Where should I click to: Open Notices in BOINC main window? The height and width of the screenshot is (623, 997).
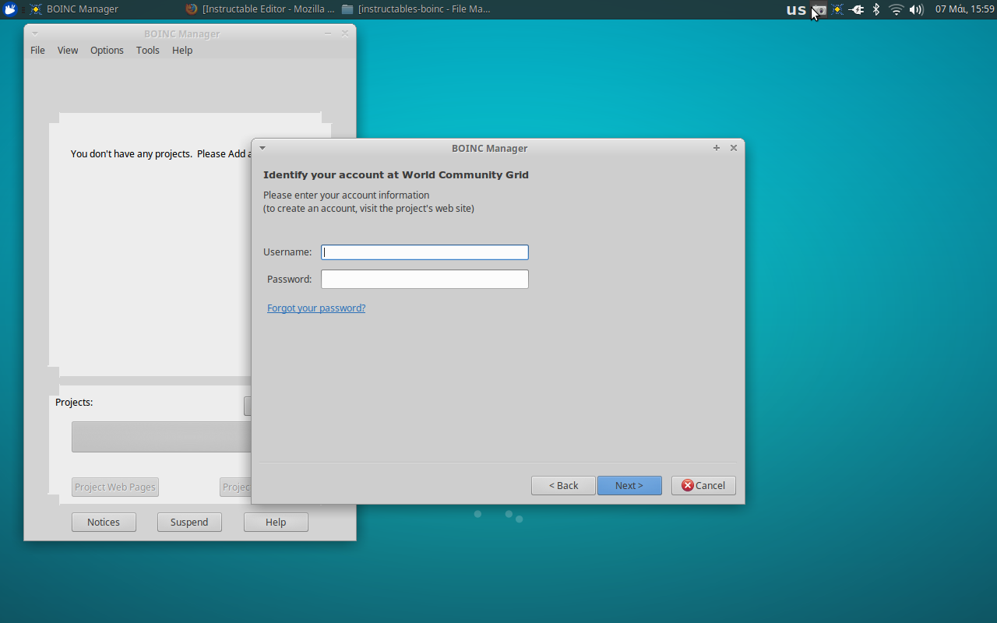coord(104,522)
